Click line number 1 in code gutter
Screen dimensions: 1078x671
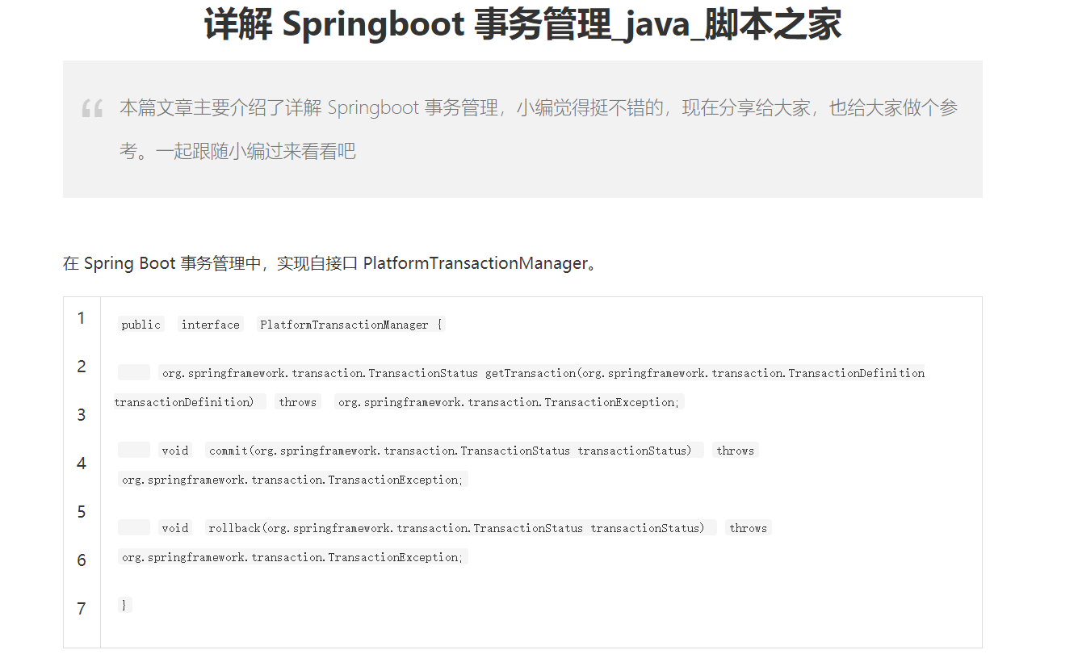coord(82,318)
